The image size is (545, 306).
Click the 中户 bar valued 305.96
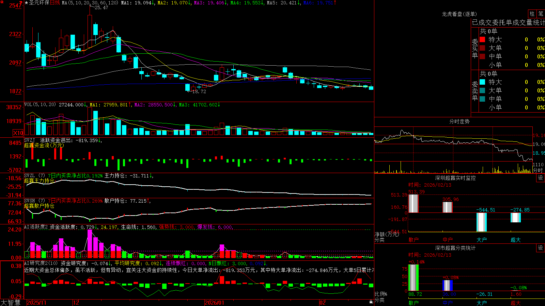pyautogui.click(x=447, y=207)
